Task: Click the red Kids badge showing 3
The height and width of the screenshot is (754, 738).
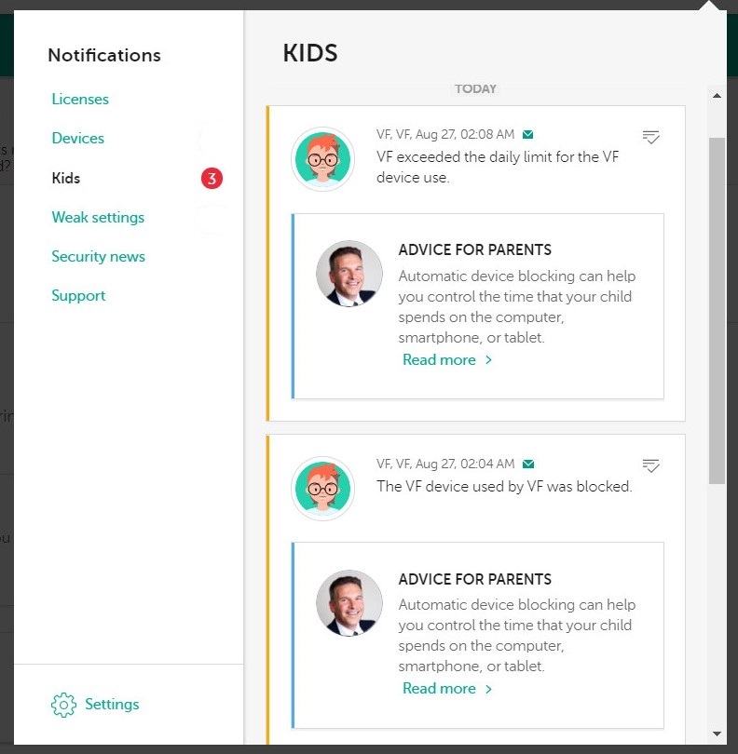Action: [212, 179]
